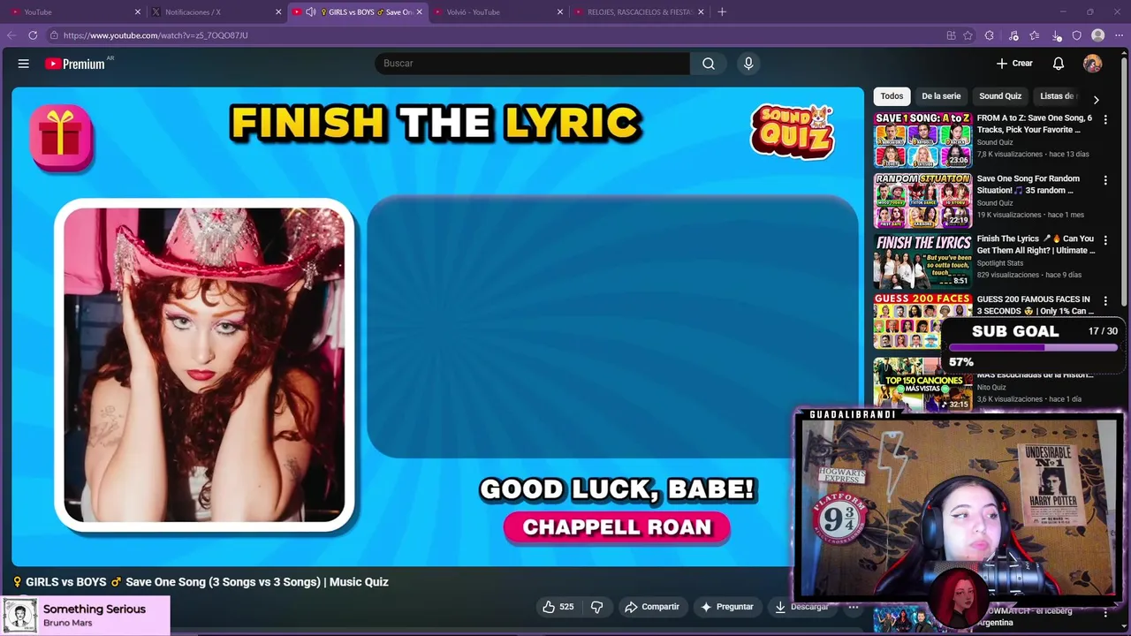Click the Crear button
This screenshot has width=1131, height=636.
point(1014,64)
